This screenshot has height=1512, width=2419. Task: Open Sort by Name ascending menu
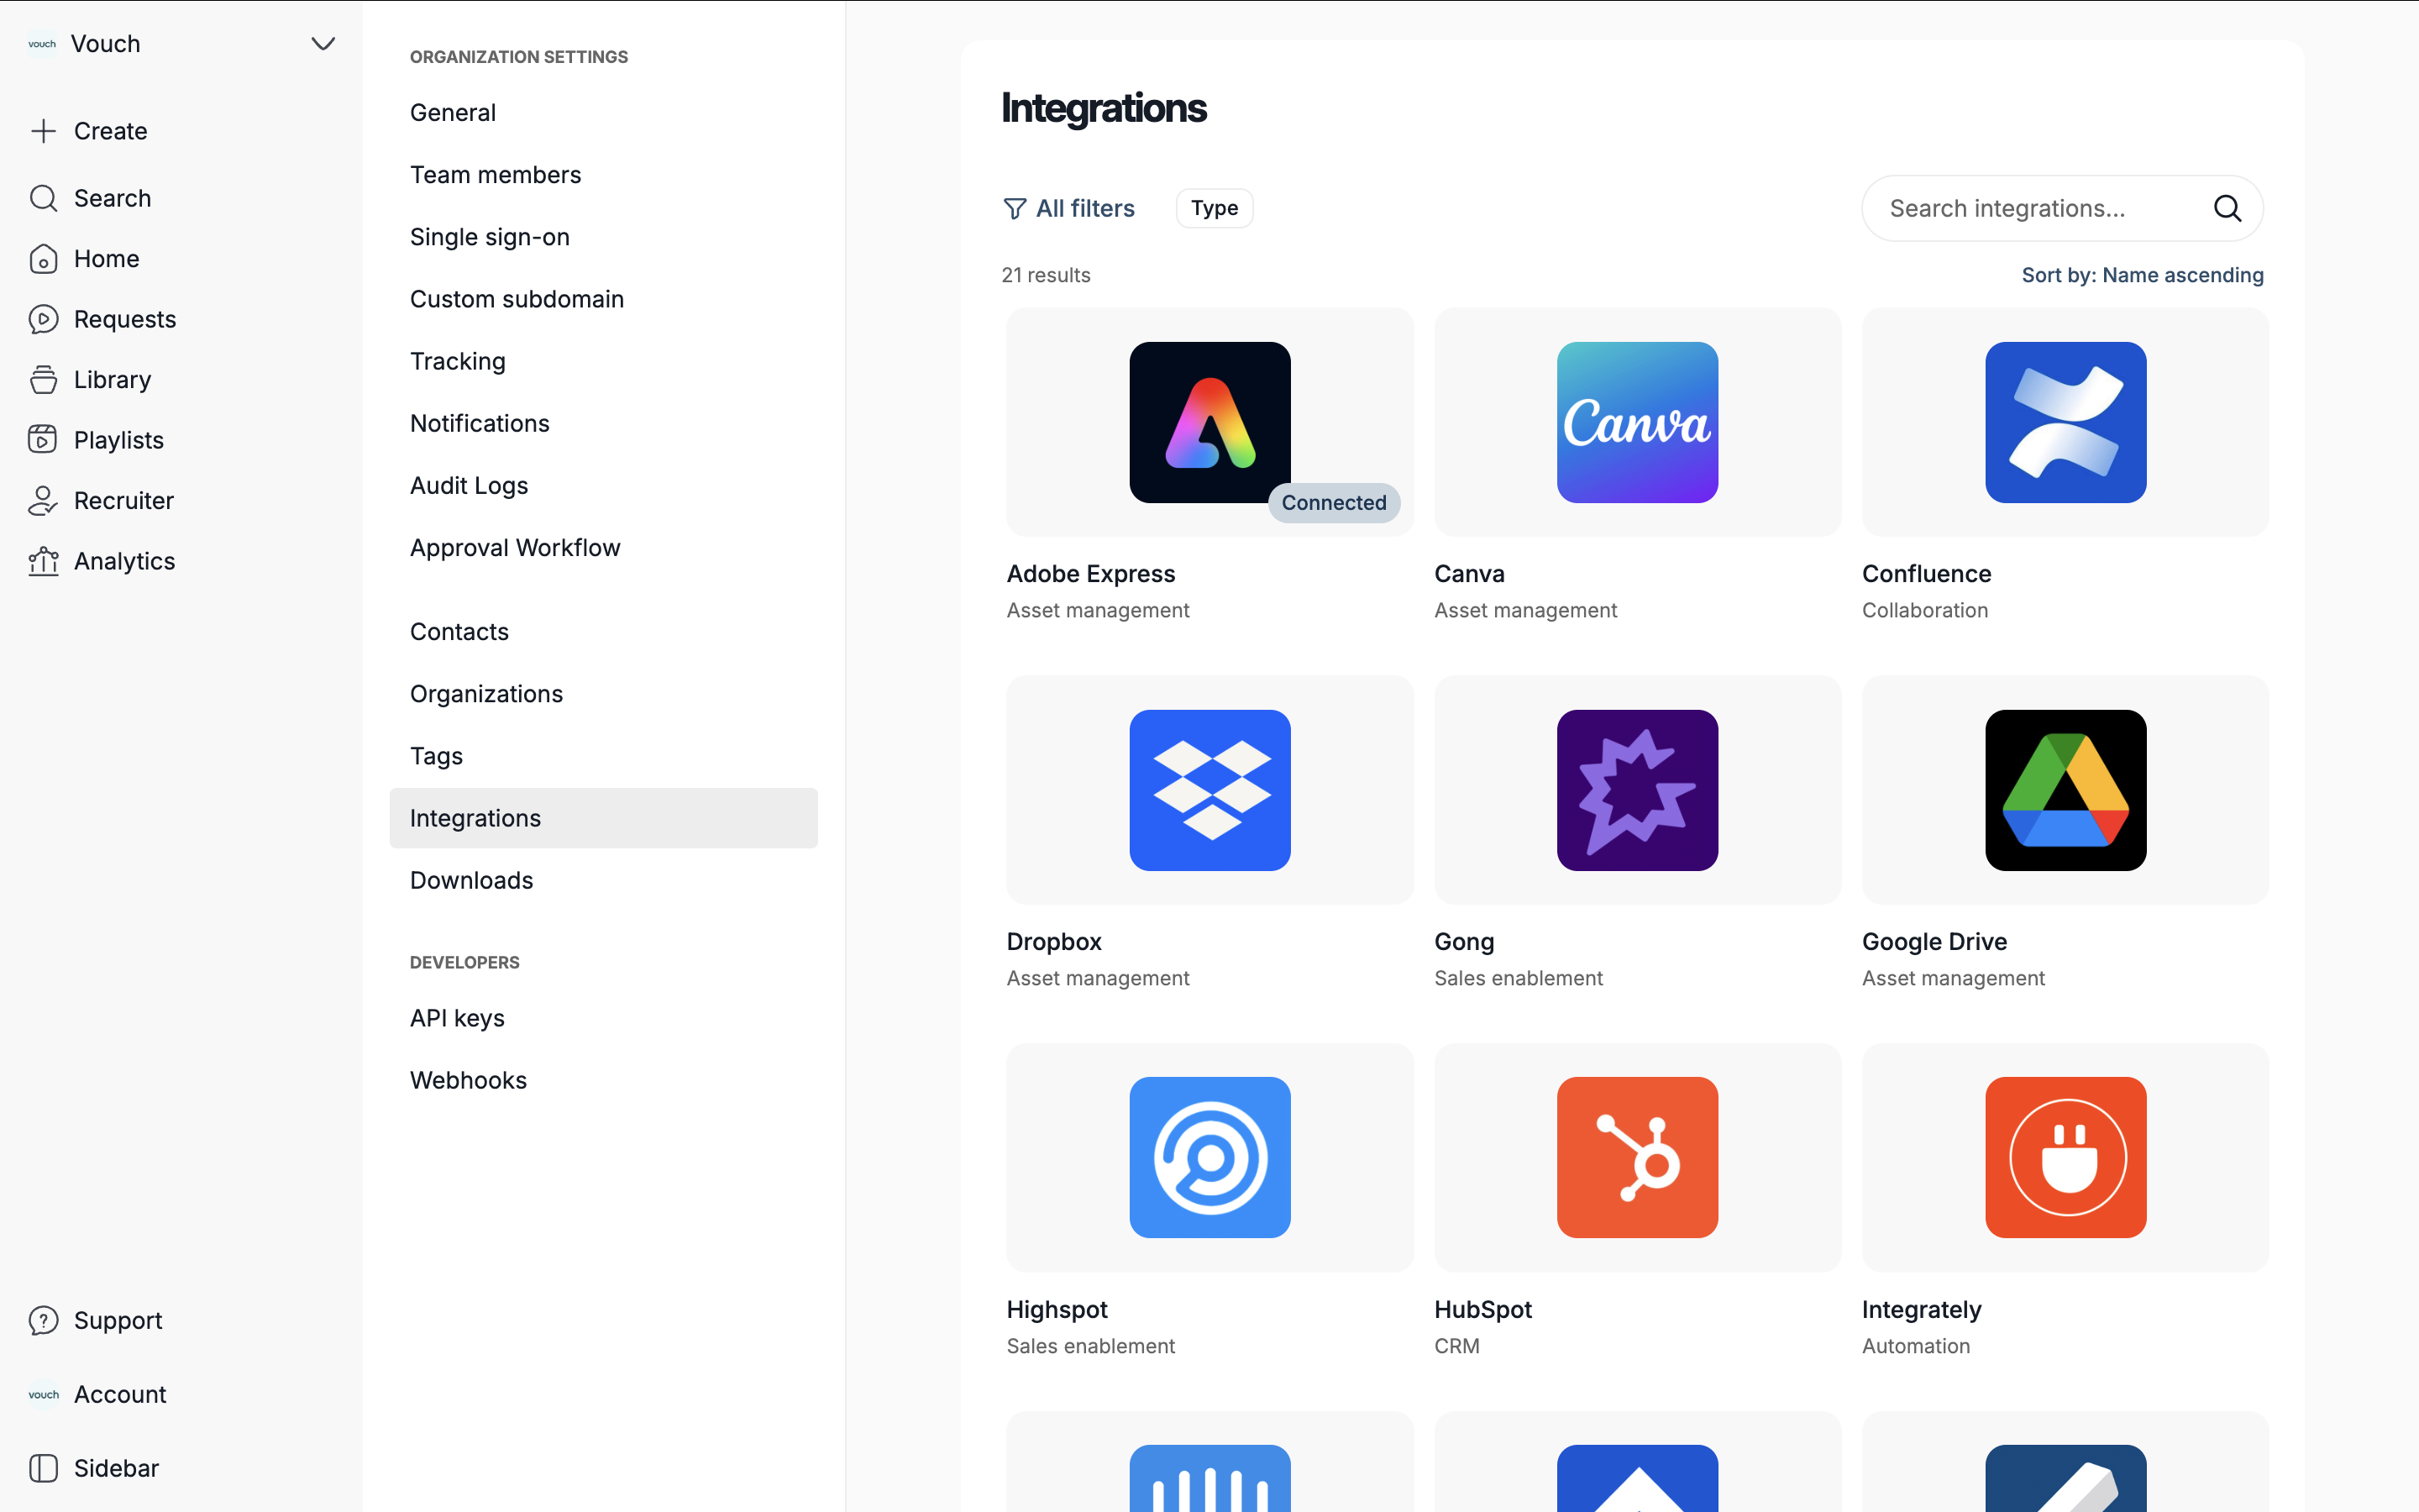(x=2142, y=275)
